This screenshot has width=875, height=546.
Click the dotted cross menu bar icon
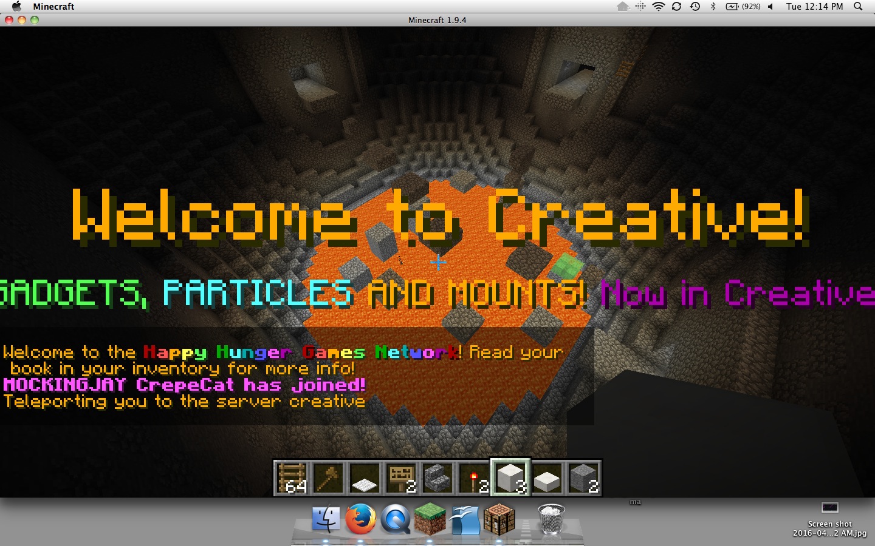(x=640, y=6)
